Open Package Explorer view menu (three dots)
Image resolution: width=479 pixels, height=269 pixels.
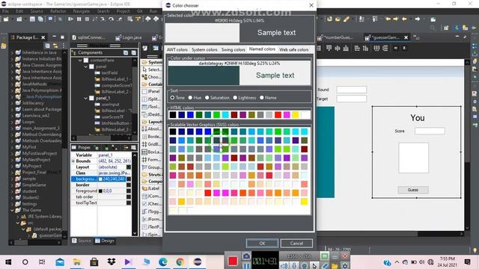(63, 46)
